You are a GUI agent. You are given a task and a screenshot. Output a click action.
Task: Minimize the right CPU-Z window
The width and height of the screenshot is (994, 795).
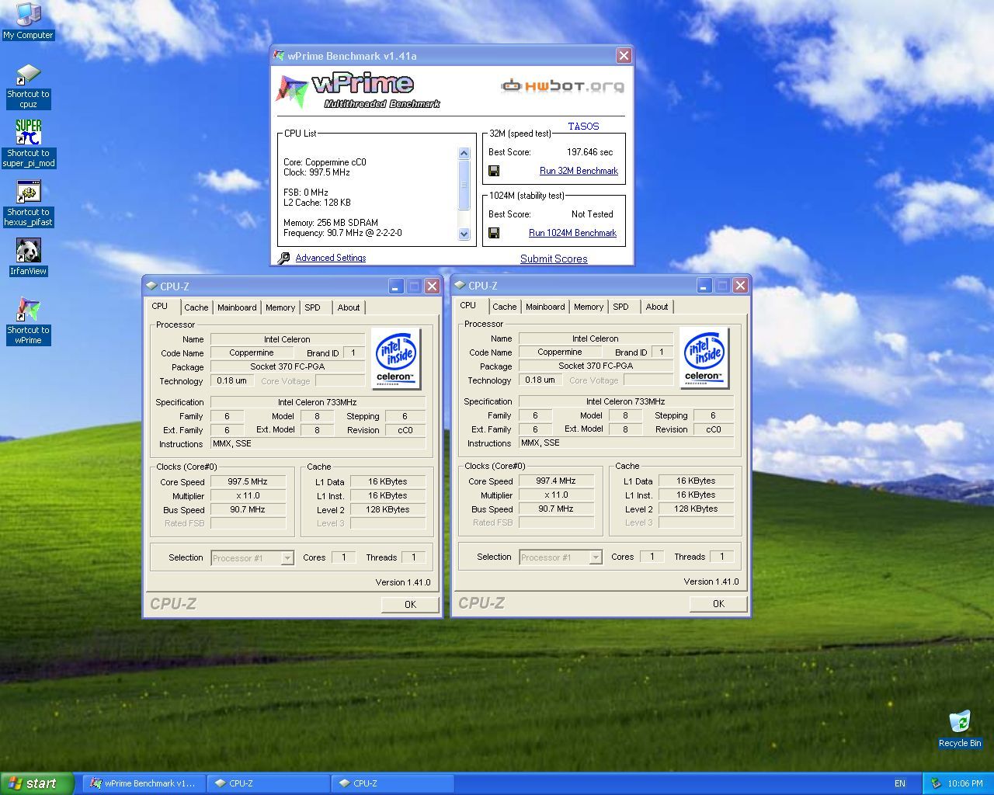click(704, 285)
